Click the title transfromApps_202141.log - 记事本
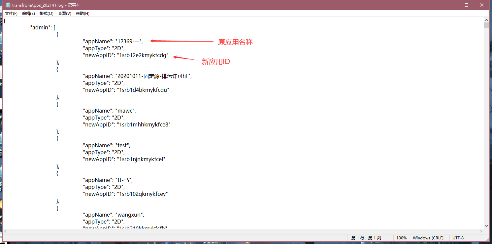This screenshot has height=244, width=492. tap(46, 5)
